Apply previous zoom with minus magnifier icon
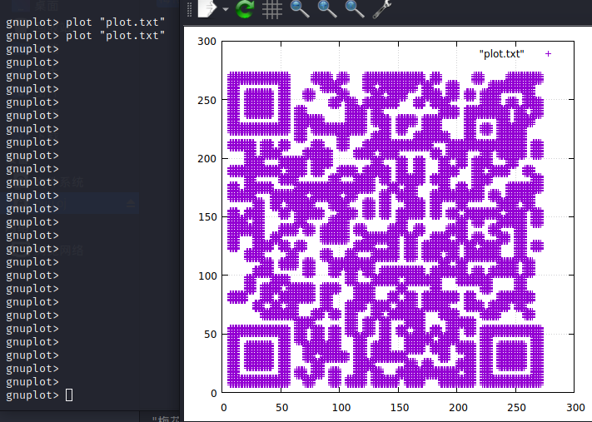The height and width of the screenshot is (422, 592). click(300, 9)
